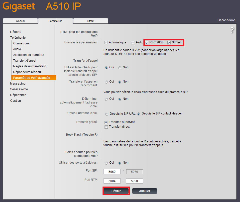Click the Port RTP end field 5020

click(x=134, y=181)
